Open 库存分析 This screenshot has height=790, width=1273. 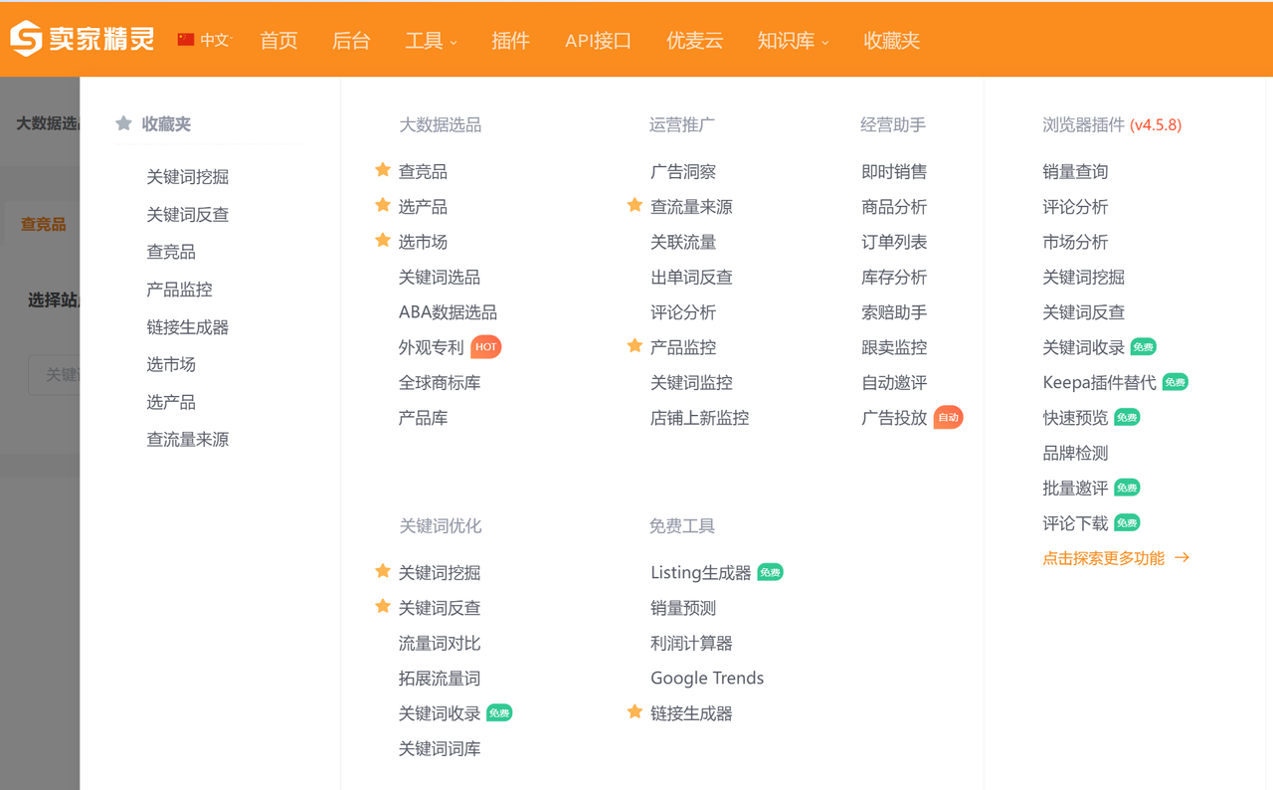pos(894,278)
